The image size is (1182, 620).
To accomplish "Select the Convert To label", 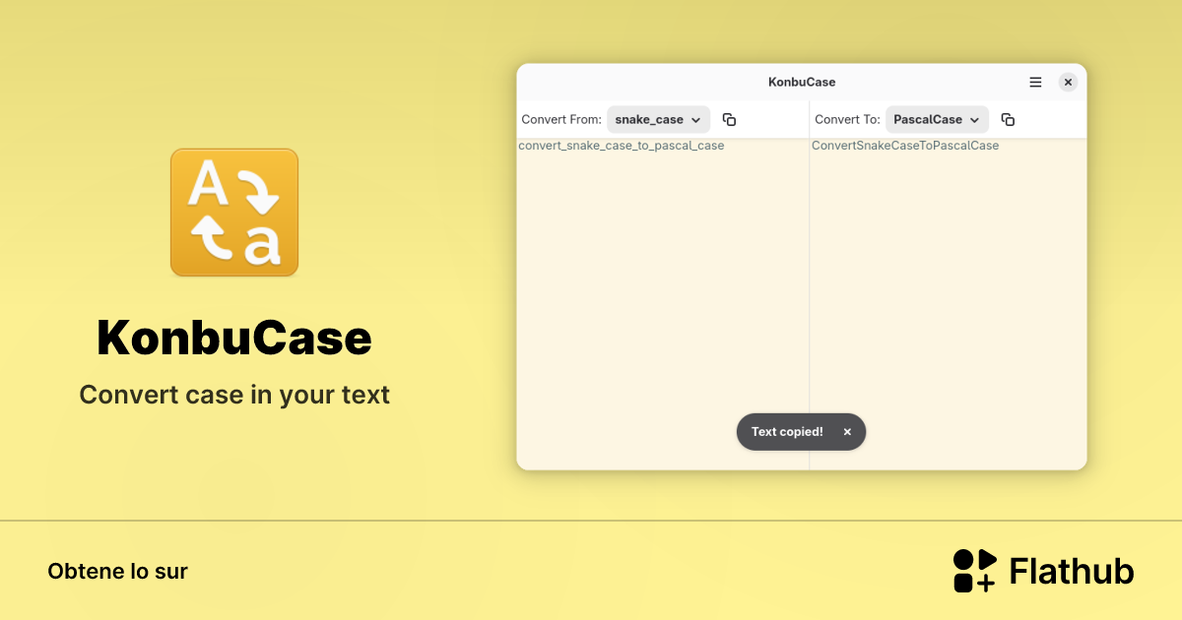I will [846, 118].
